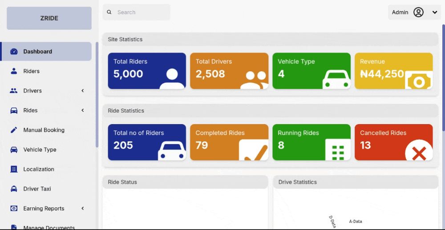Open the Completed Rides 79 card

click(x=229, y=142)
